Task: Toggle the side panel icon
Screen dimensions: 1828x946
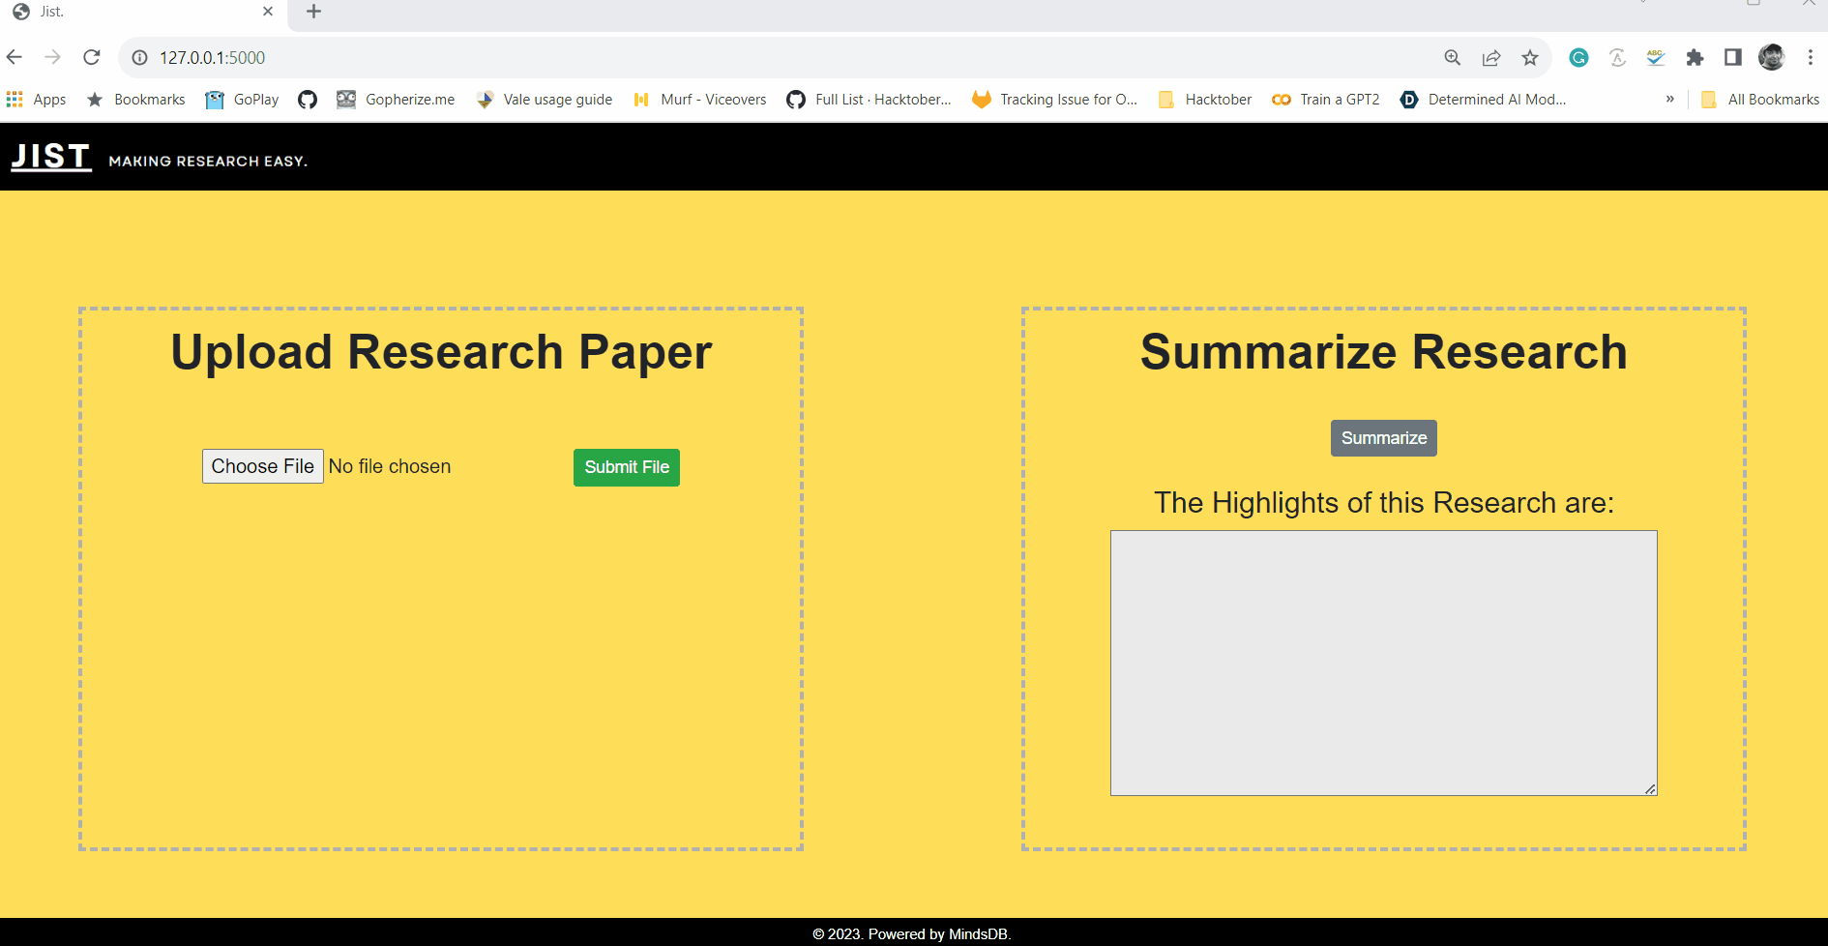Action: click(x=1732, y=58)
